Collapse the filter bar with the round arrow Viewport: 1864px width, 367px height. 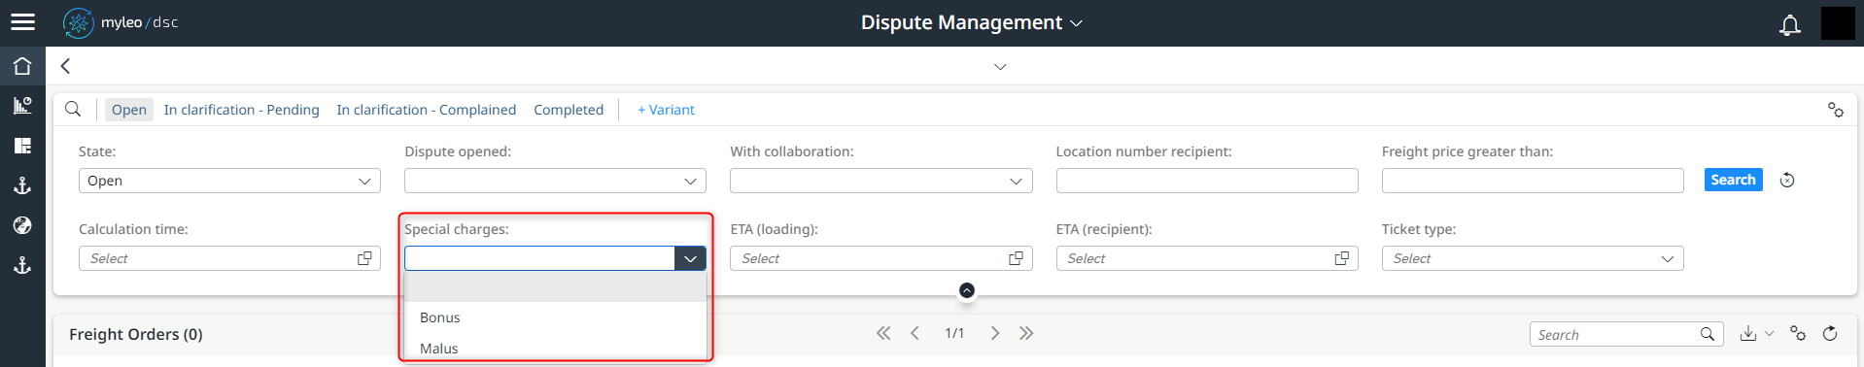[966, 290]
